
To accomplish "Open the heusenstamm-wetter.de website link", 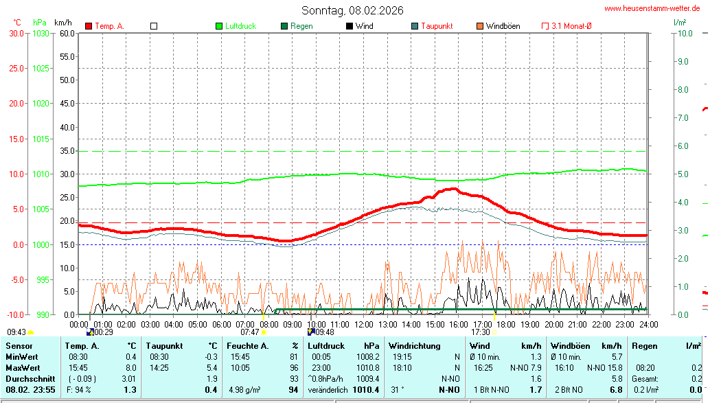I will (652, 8).
